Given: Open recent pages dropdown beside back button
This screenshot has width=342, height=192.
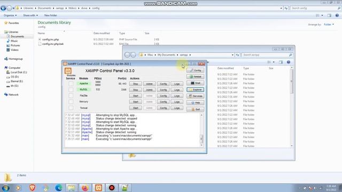Looking at the screenshot, I should [13, 9].
